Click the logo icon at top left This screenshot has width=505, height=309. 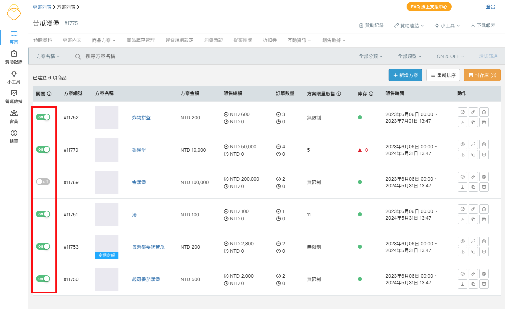[x=14, y=12]
